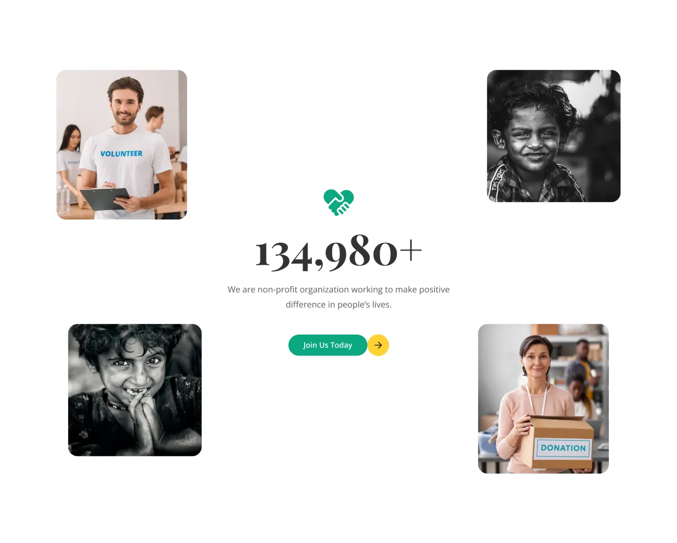This screenshot has width=677, height=543.
Task: Click the clipboard held by the volunteer
Action: [106, 199]
